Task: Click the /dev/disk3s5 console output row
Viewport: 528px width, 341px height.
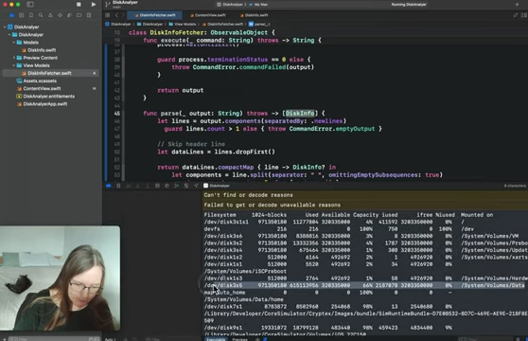Action: (364, 285)
